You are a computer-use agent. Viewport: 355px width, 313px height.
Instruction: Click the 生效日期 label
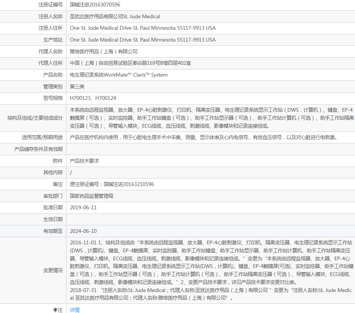[x=53, y=219]
